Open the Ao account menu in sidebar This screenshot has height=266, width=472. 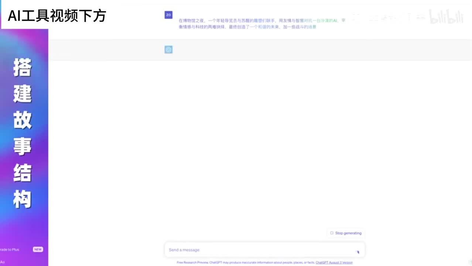[x=3, y=262]
